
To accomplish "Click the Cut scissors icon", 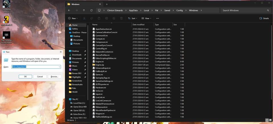I will pyautogui.click(x=84, y=18).
